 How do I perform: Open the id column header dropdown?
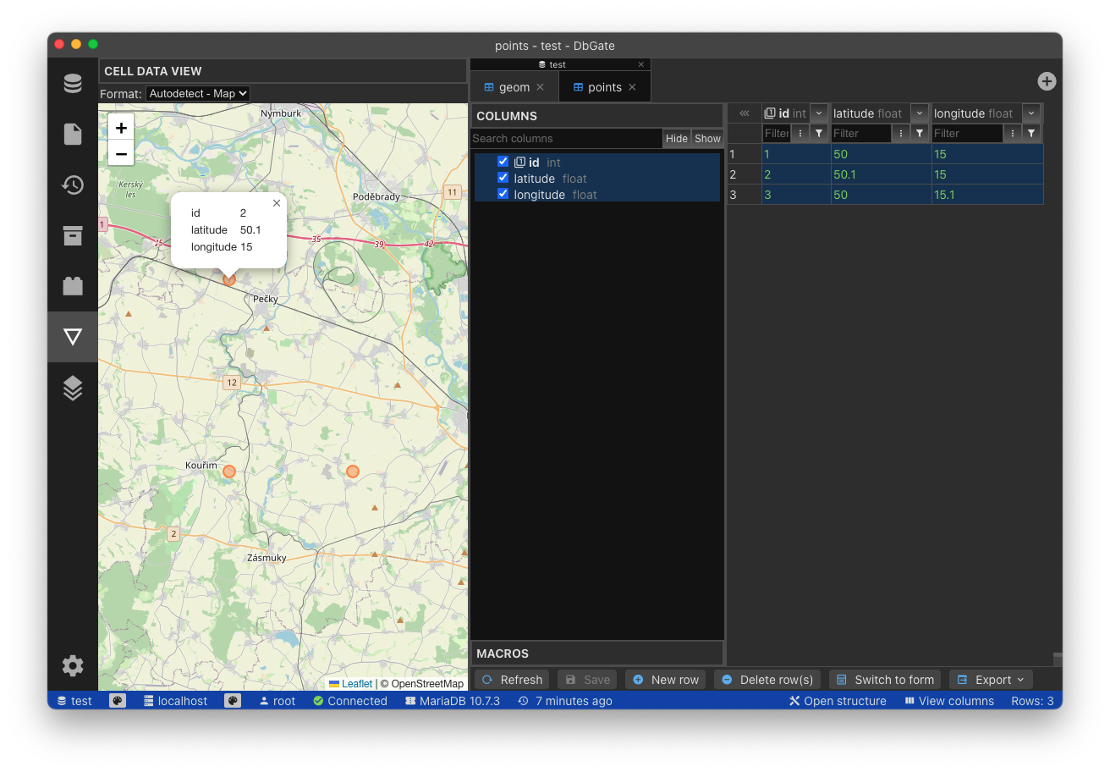[x=819, y=113]
